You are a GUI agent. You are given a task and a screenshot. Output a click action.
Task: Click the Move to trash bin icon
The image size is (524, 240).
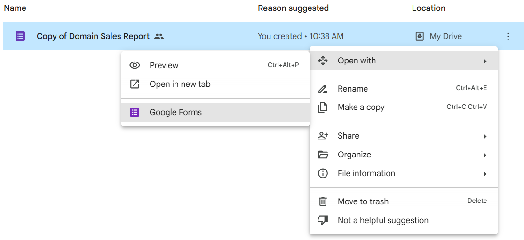coord(323,201)
